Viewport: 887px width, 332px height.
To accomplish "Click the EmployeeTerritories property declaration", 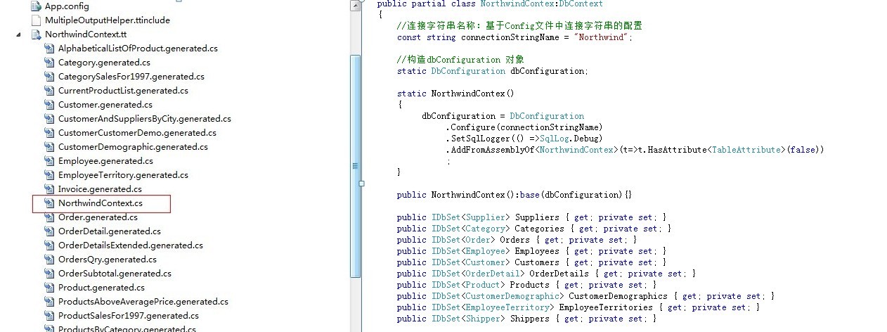I will tap(578, 307).
